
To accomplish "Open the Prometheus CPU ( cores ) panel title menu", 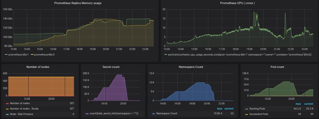I will (x=238, y=3).
